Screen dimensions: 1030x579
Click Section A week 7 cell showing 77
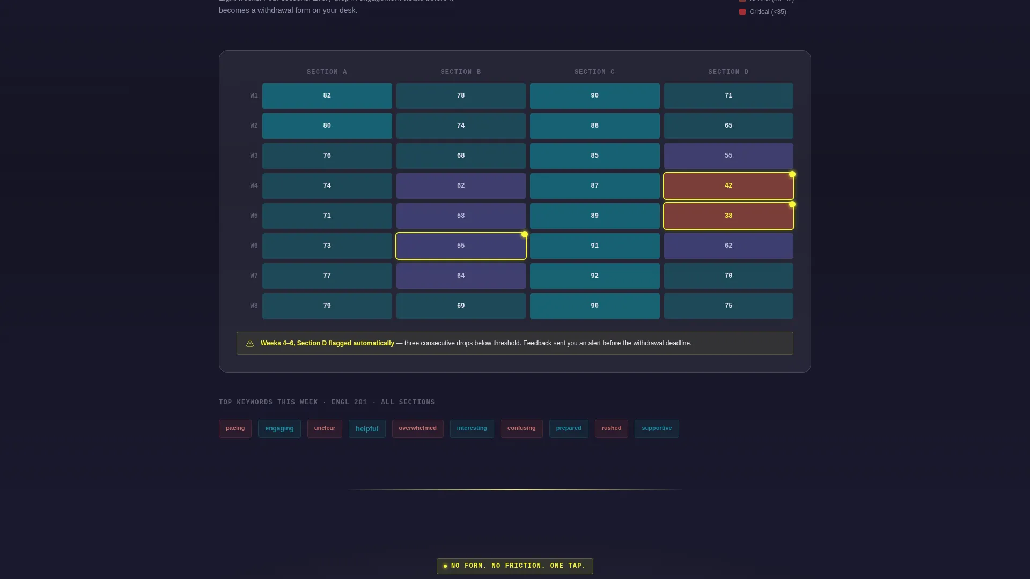click(x=327, y=276)
